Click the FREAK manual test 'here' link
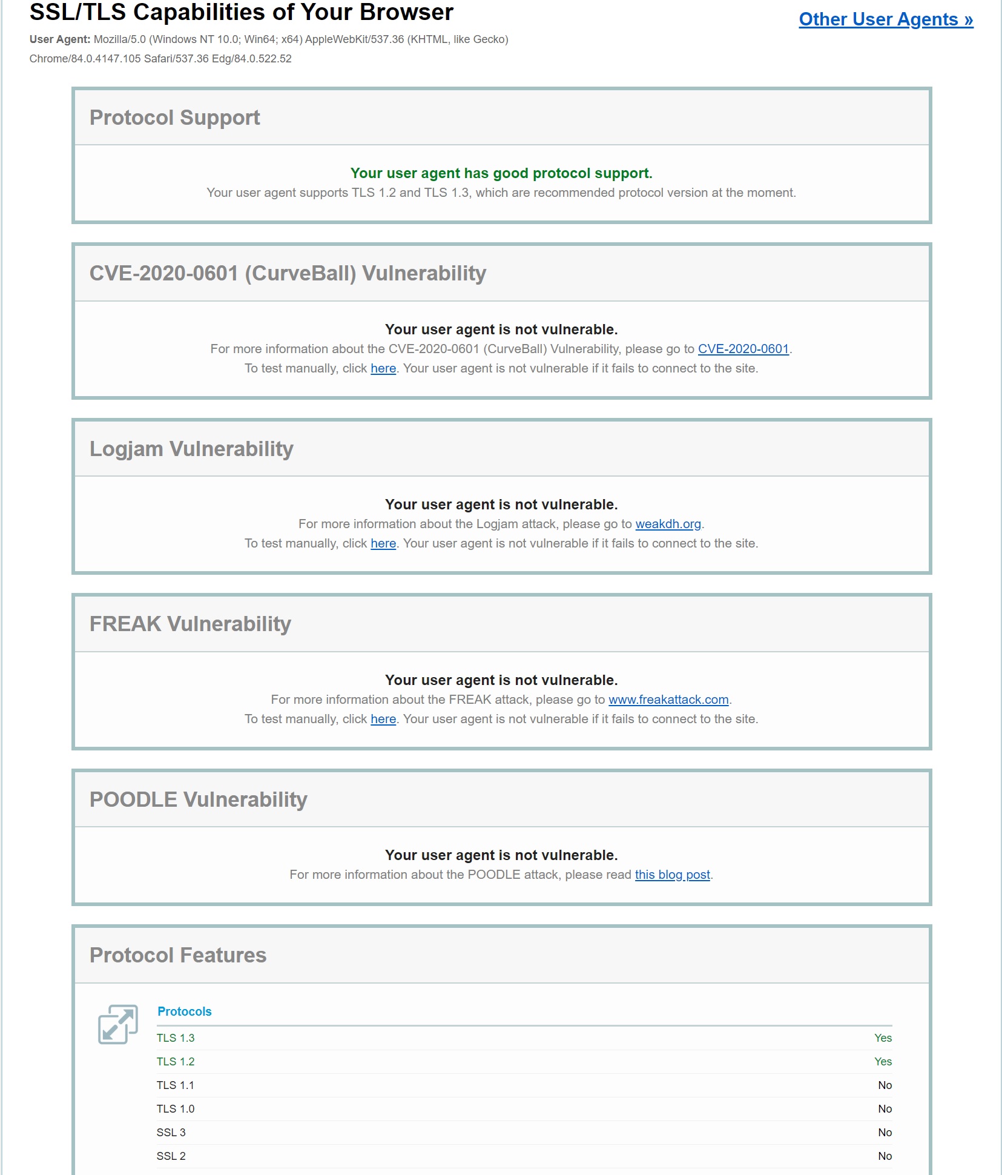This screenshot has width=1002, height=1175. click(x=383, y=719)
